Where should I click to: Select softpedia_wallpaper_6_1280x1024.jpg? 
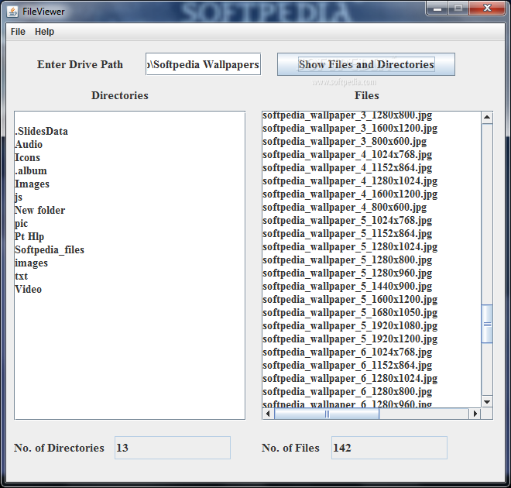350,378
